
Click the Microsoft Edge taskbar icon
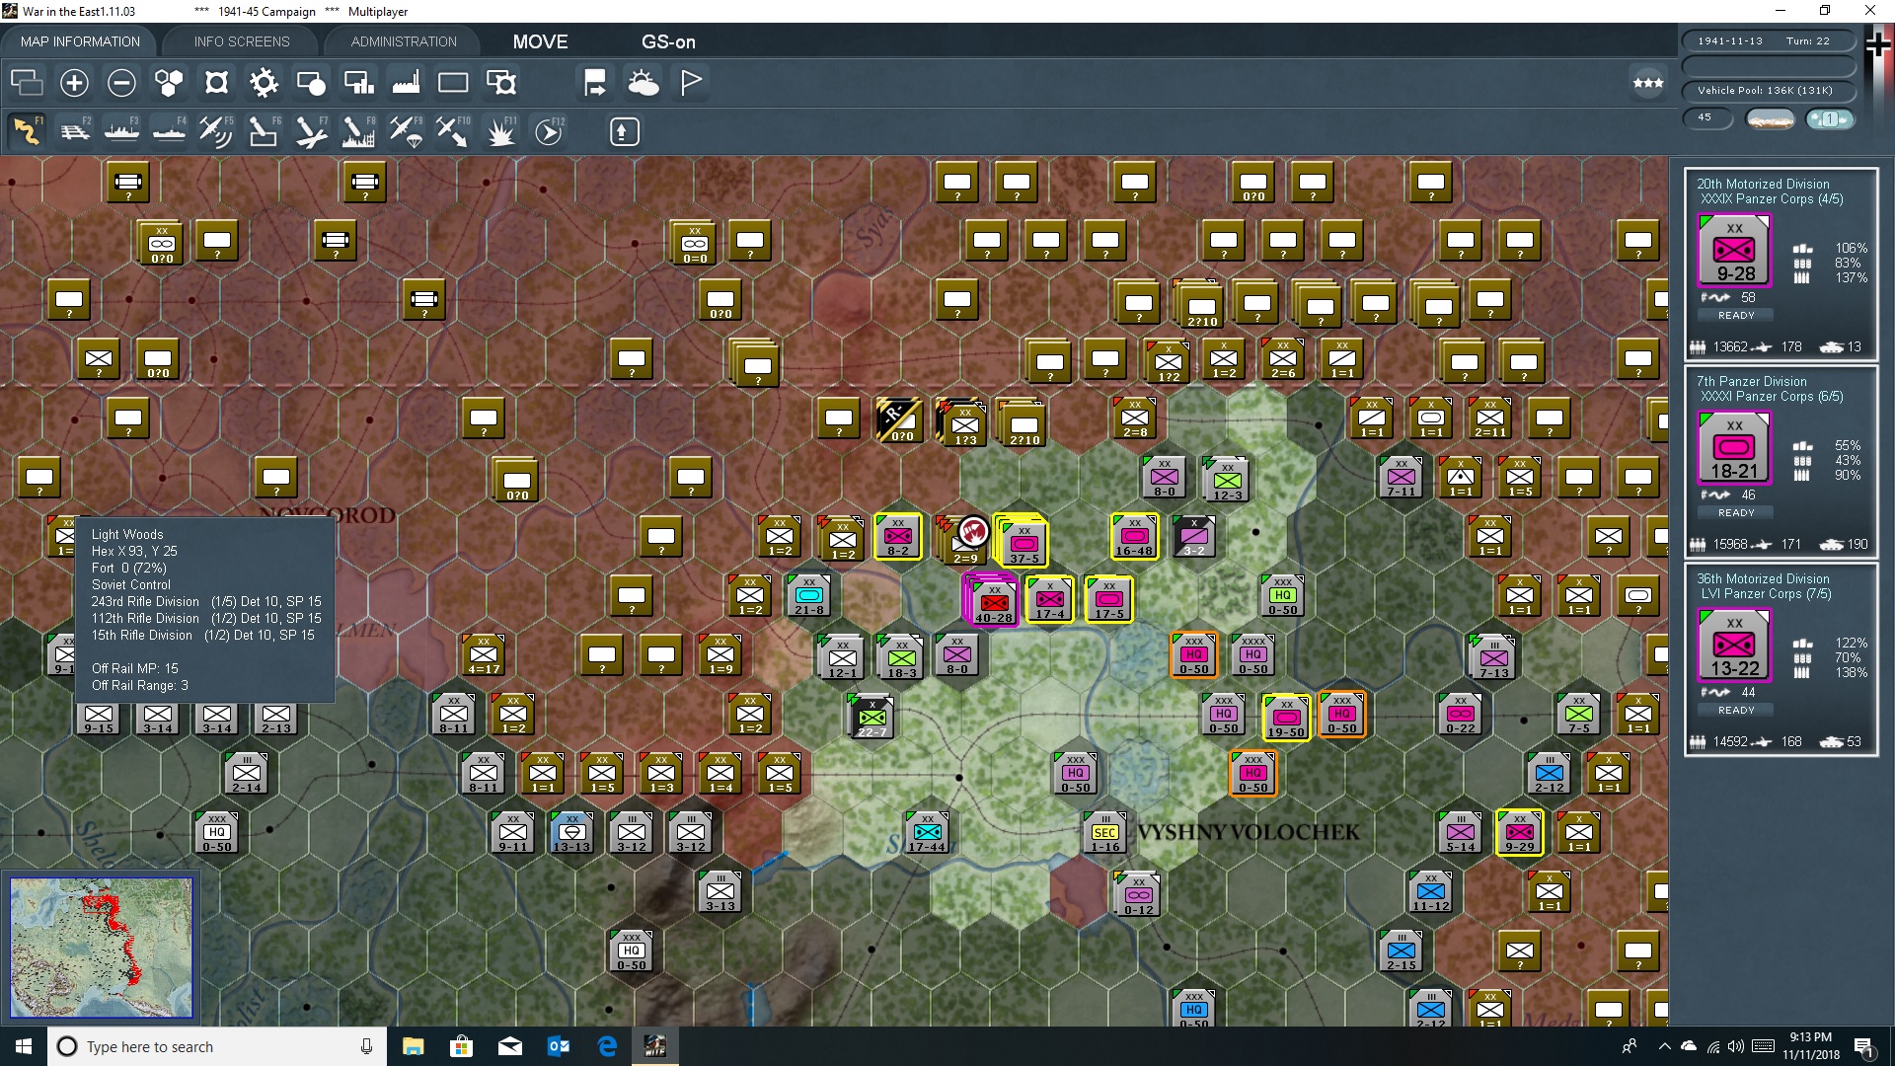click(x=608, y=1045)
